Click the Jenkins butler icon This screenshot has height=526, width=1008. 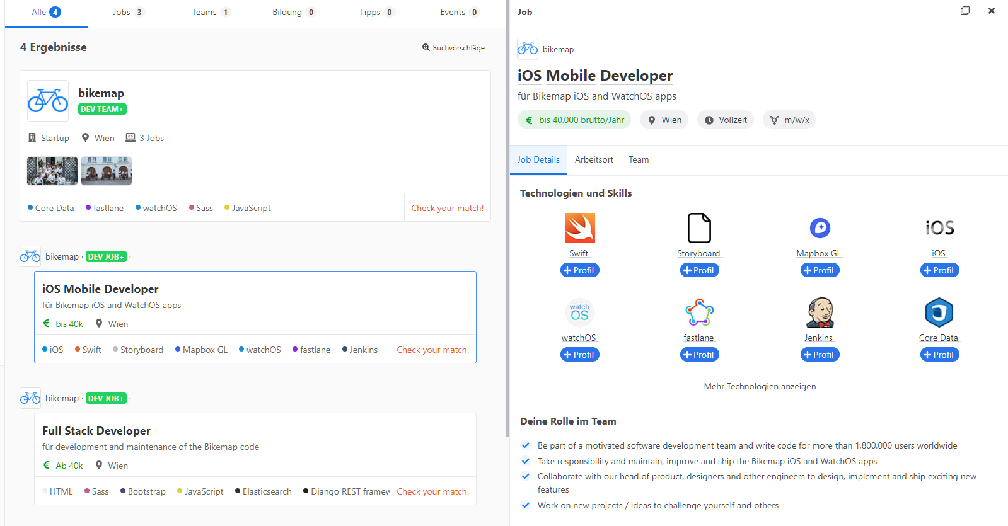[x=820, y=312]
